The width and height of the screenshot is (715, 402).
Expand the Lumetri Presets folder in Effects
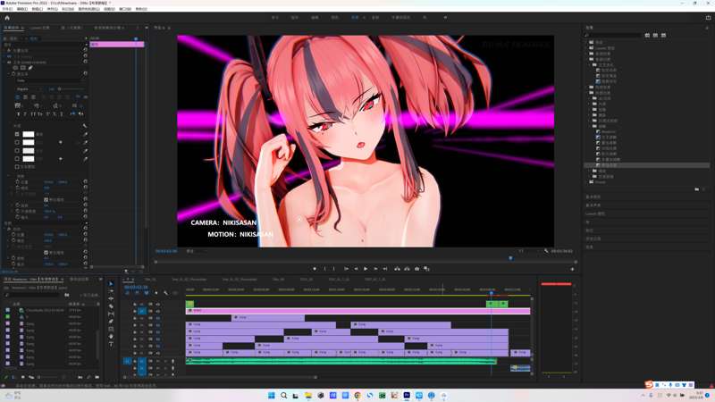587,48
